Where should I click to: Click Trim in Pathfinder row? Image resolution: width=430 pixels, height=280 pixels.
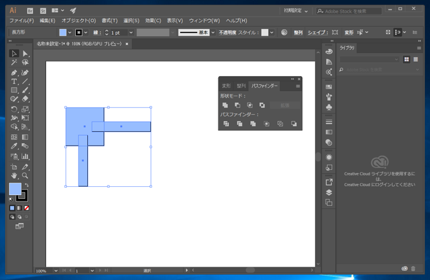click(240, 124)
